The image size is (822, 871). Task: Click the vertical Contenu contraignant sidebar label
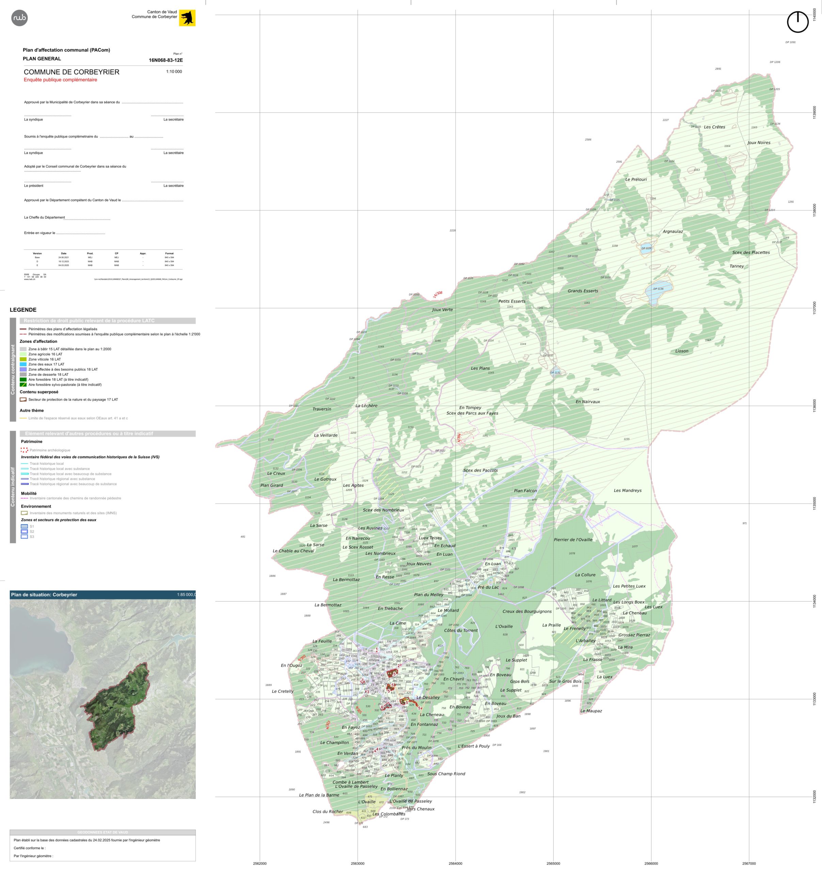coord(13,369)
